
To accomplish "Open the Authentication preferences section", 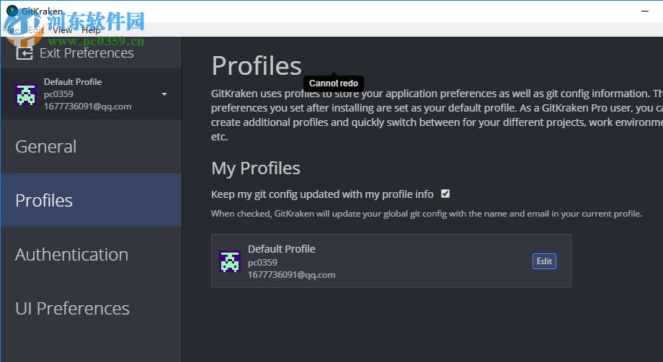I will [x=92, y=254].
